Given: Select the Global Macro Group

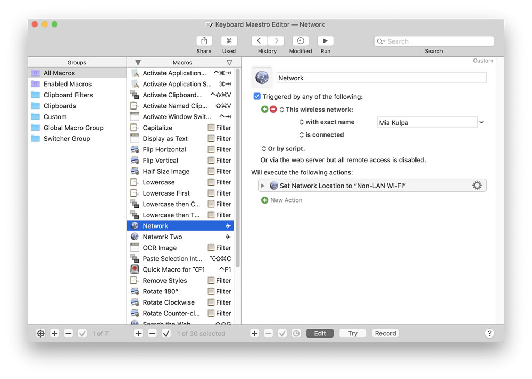Looking at the screenshot, I should [77, 128].
